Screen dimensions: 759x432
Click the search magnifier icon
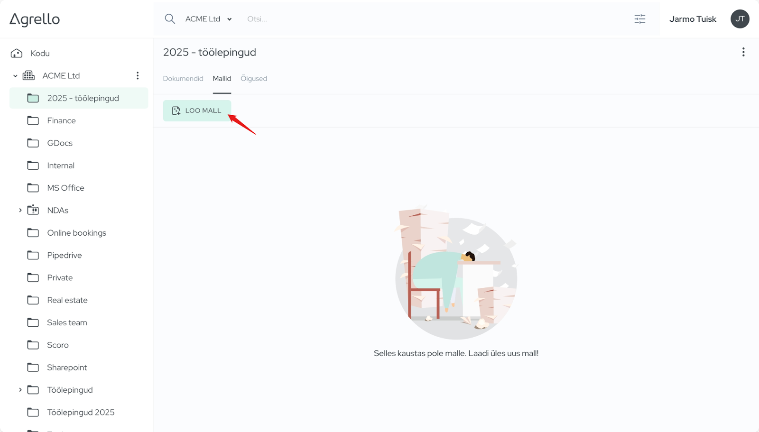[170, 19]
